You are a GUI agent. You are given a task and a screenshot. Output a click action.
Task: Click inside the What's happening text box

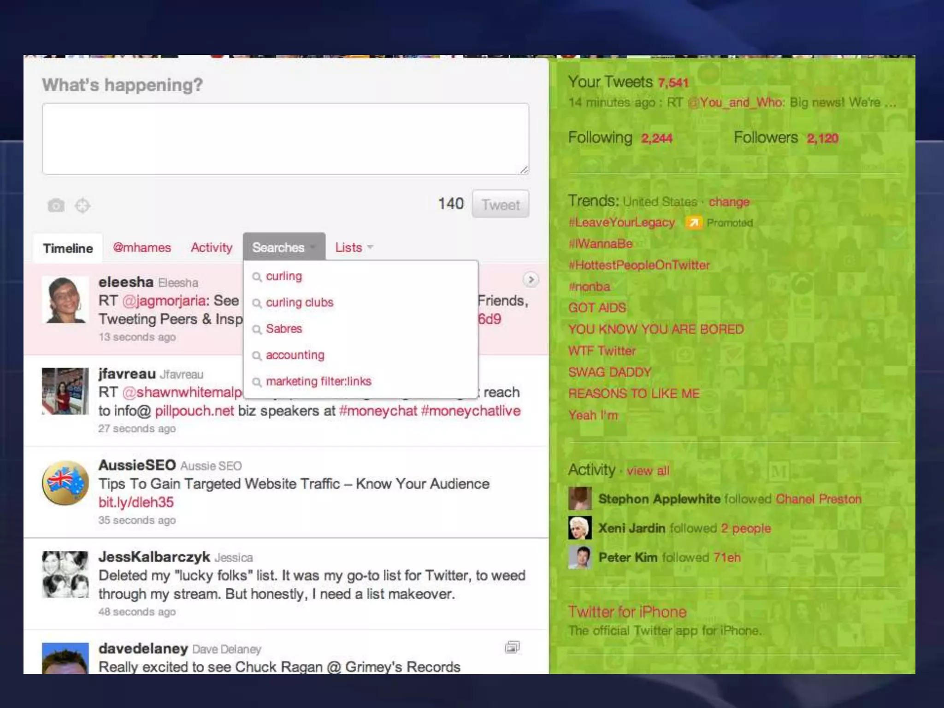pyautogui.click(x=285, y=139)
